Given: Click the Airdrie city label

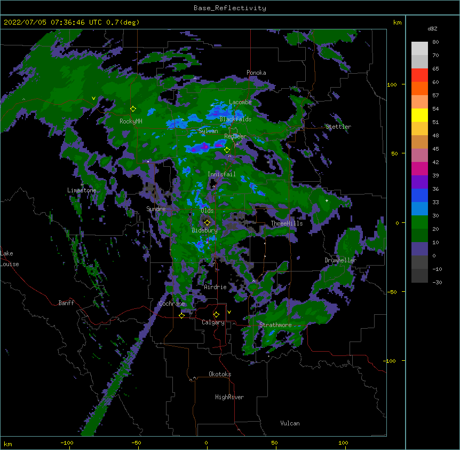Looking at the screenshot, I should coord(216,287).
